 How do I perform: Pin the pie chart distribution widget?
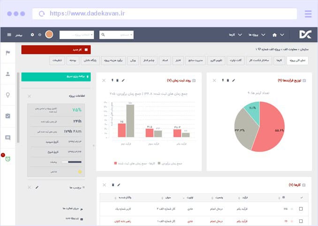pos(223,80)
